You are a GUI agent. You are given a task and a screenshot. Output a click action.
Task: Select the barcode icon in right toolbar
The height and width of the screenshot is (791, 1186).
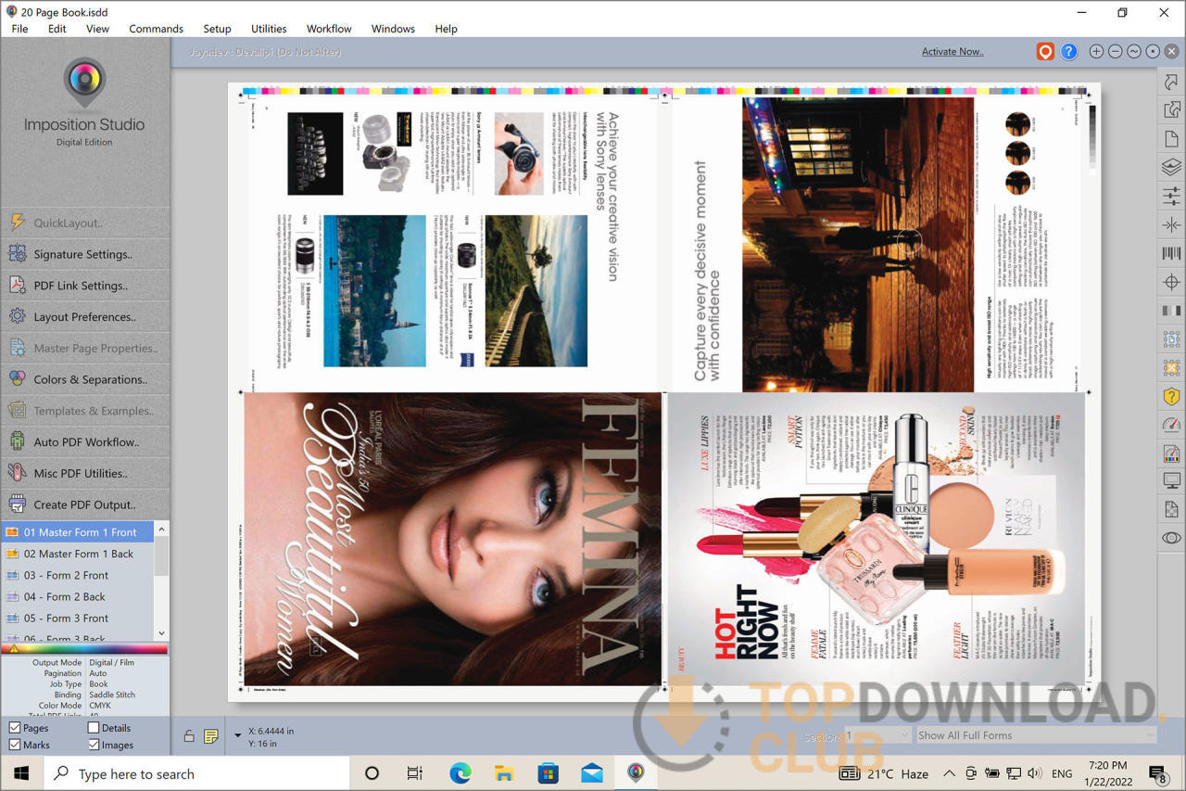1171,253
